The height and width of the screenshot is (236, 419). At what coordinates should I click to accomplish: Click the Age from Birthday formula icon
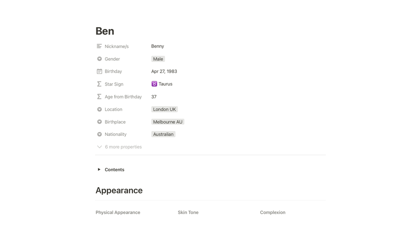pyautogui.click(x=99, y=96)
